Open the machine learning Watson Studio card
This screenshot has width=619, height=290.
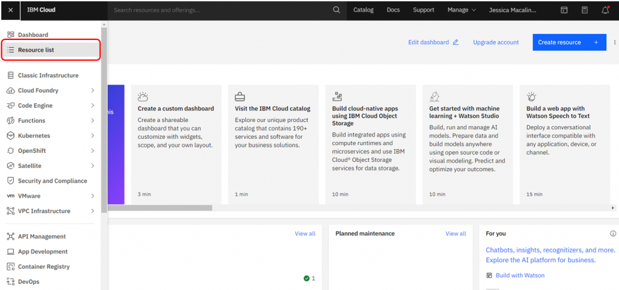tap(467, 144)
